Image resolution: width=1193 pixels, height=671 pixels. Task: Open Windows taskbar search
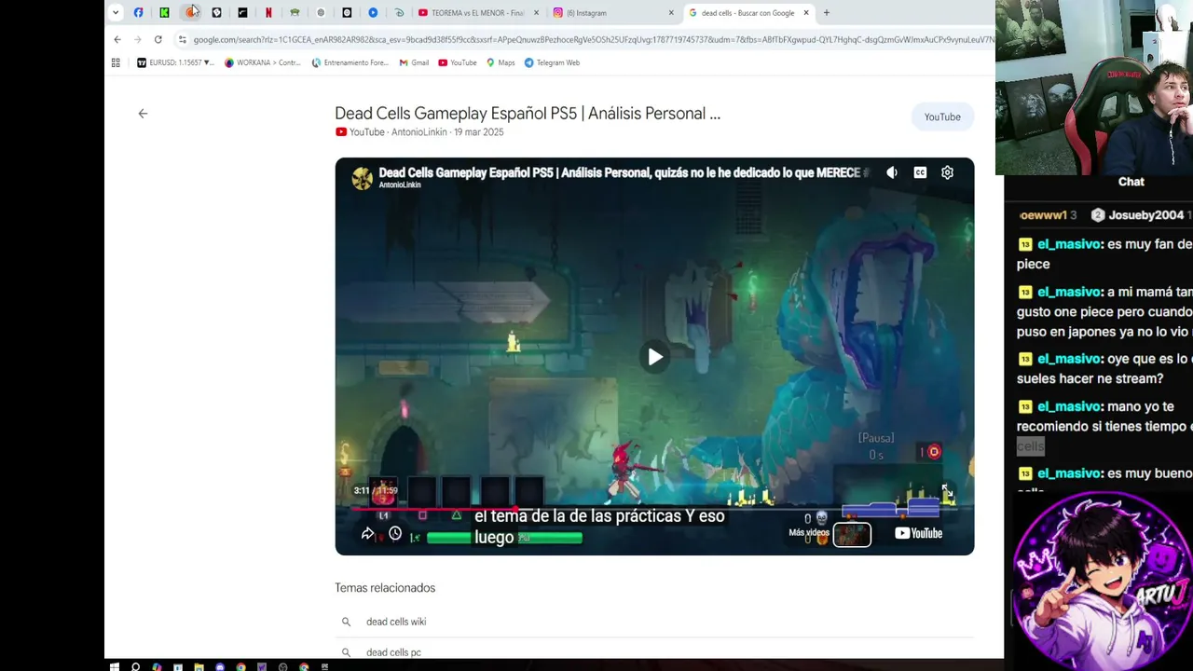[x=136, y=666]
